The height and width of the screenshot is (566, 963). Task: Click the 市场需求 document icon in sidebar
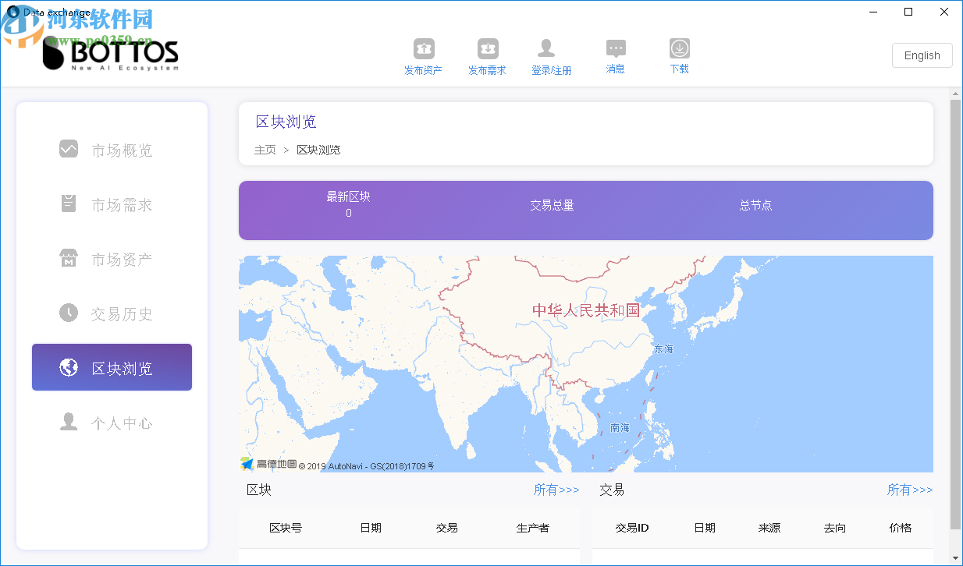tap(68, 203)
